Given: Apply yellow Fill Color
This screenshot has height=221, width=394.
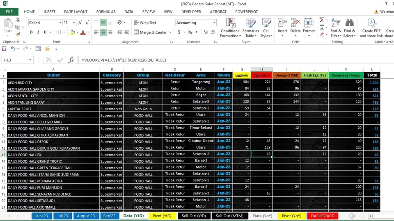Looking at the screenshot, I should [72, 32].
